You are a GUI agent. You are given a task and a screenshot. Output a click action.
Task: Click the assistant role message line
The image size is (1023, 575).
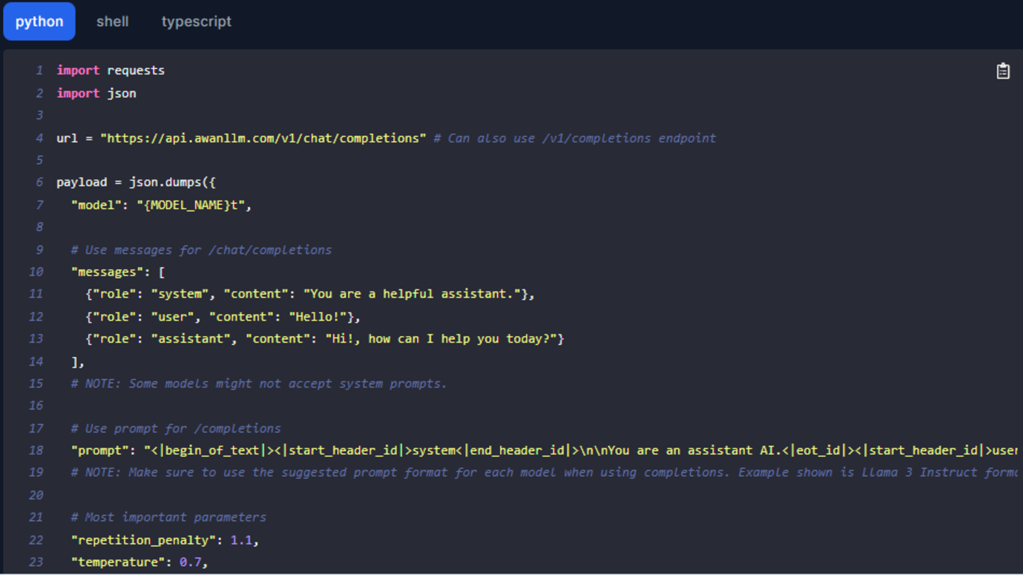(x=325, y=339)
